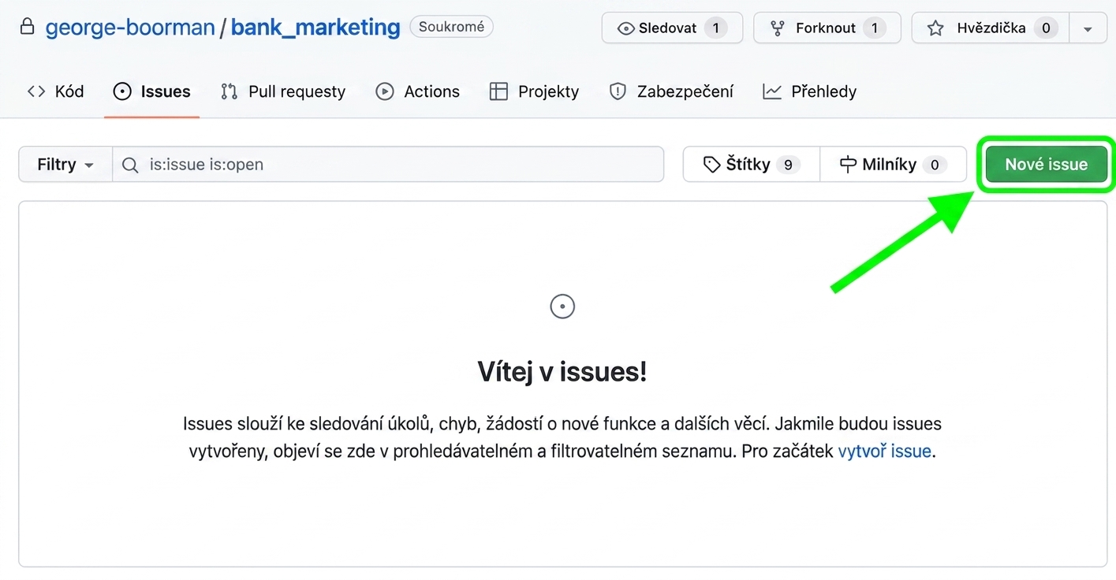Image resolution: width=1116 pixels, height=580 pixels.
Task: Focus the is:issue is:open search field
Action: pos(388,165)
